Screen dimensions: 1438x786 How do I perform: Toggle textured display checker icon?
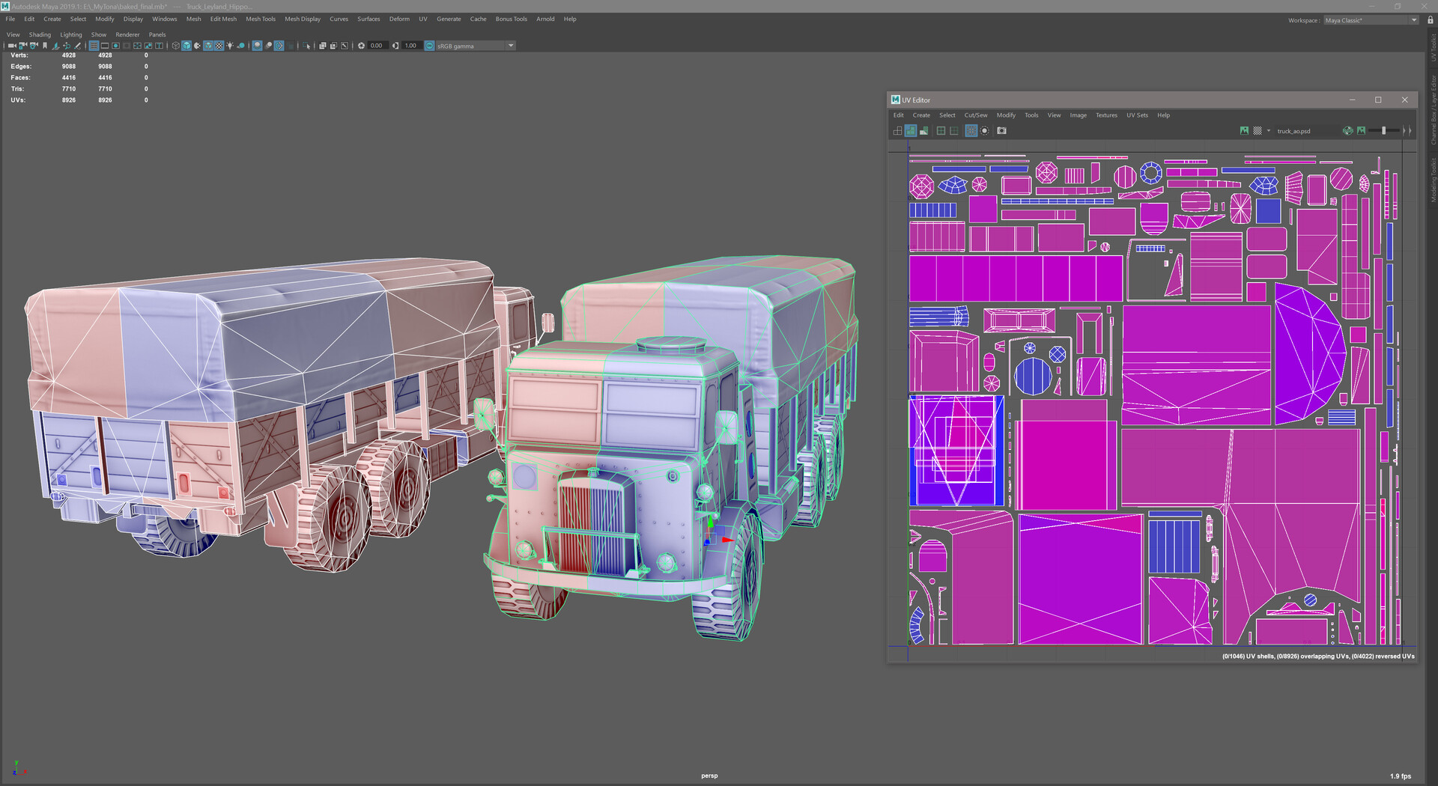click(x=219, y=46)
